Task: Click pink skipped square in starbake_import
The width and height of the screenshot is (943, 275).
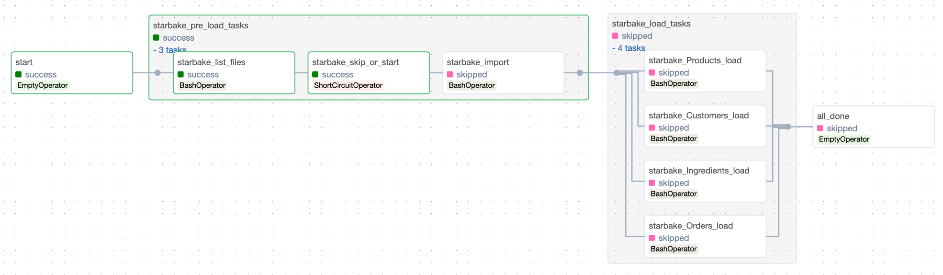Action: [x=450, y=74]
